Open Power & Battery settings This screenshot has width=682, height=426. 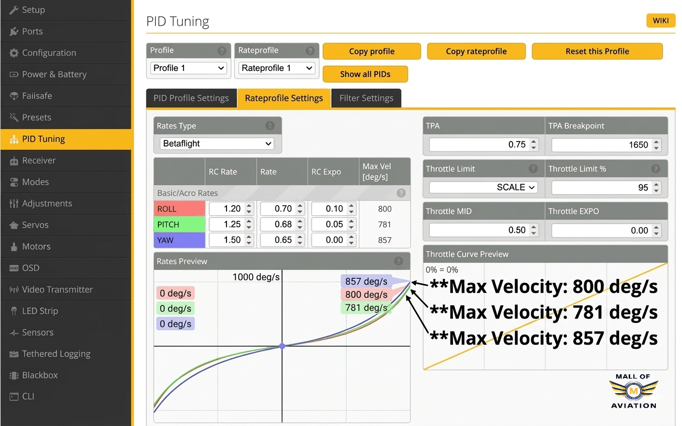tap(54, 74)
